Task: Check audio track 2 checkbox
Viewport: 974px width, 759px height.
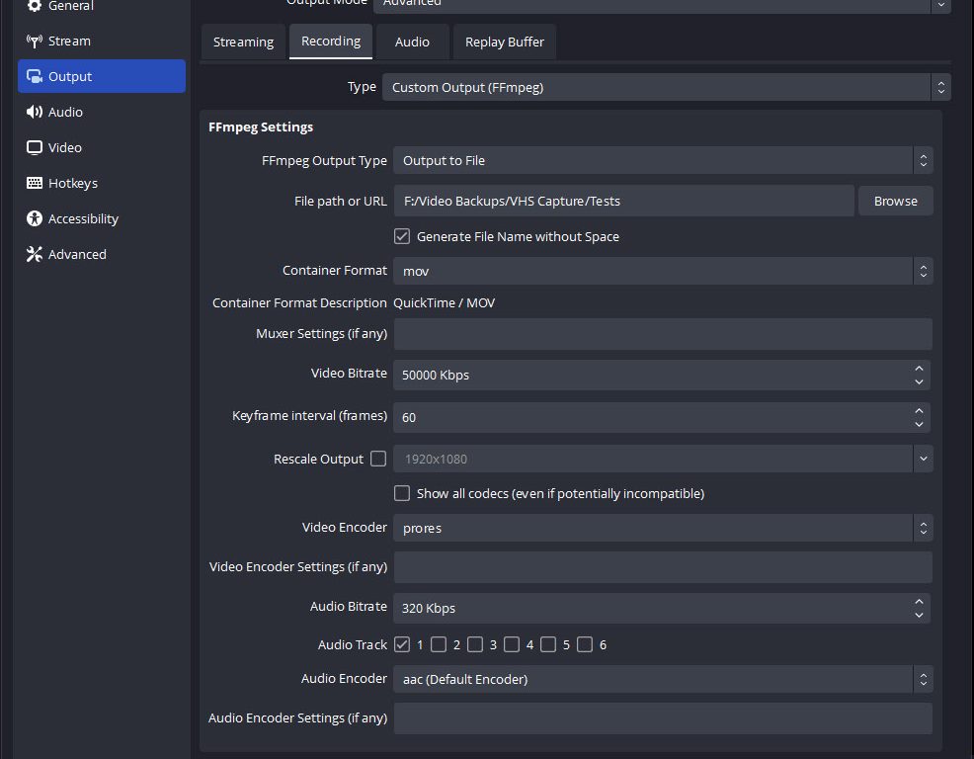Action: [439, 644]
